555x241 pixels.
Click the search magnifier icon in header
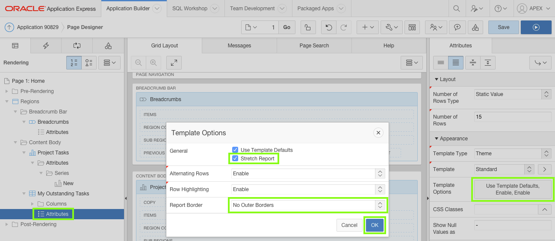pos(457,9)
